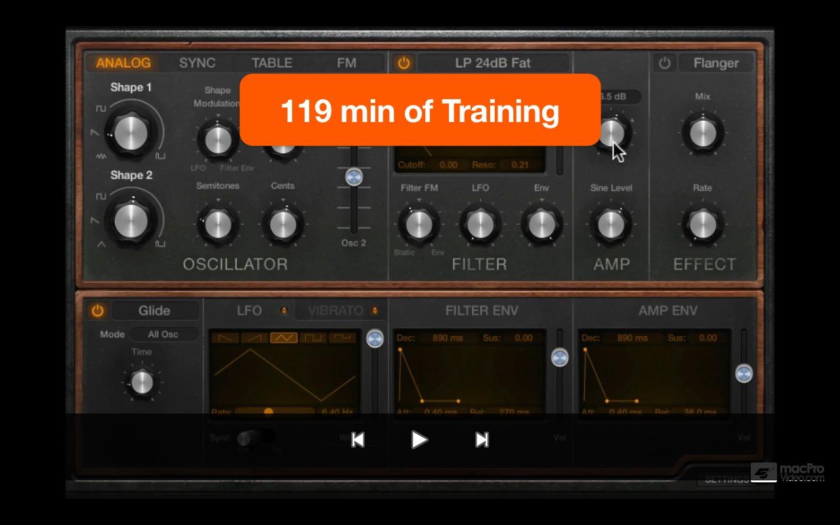Select the TABLE oscillator tab
This screenshot has height=525, width=840.
[x=272, y=63]
